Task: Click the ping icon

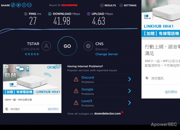Action: 26,14
